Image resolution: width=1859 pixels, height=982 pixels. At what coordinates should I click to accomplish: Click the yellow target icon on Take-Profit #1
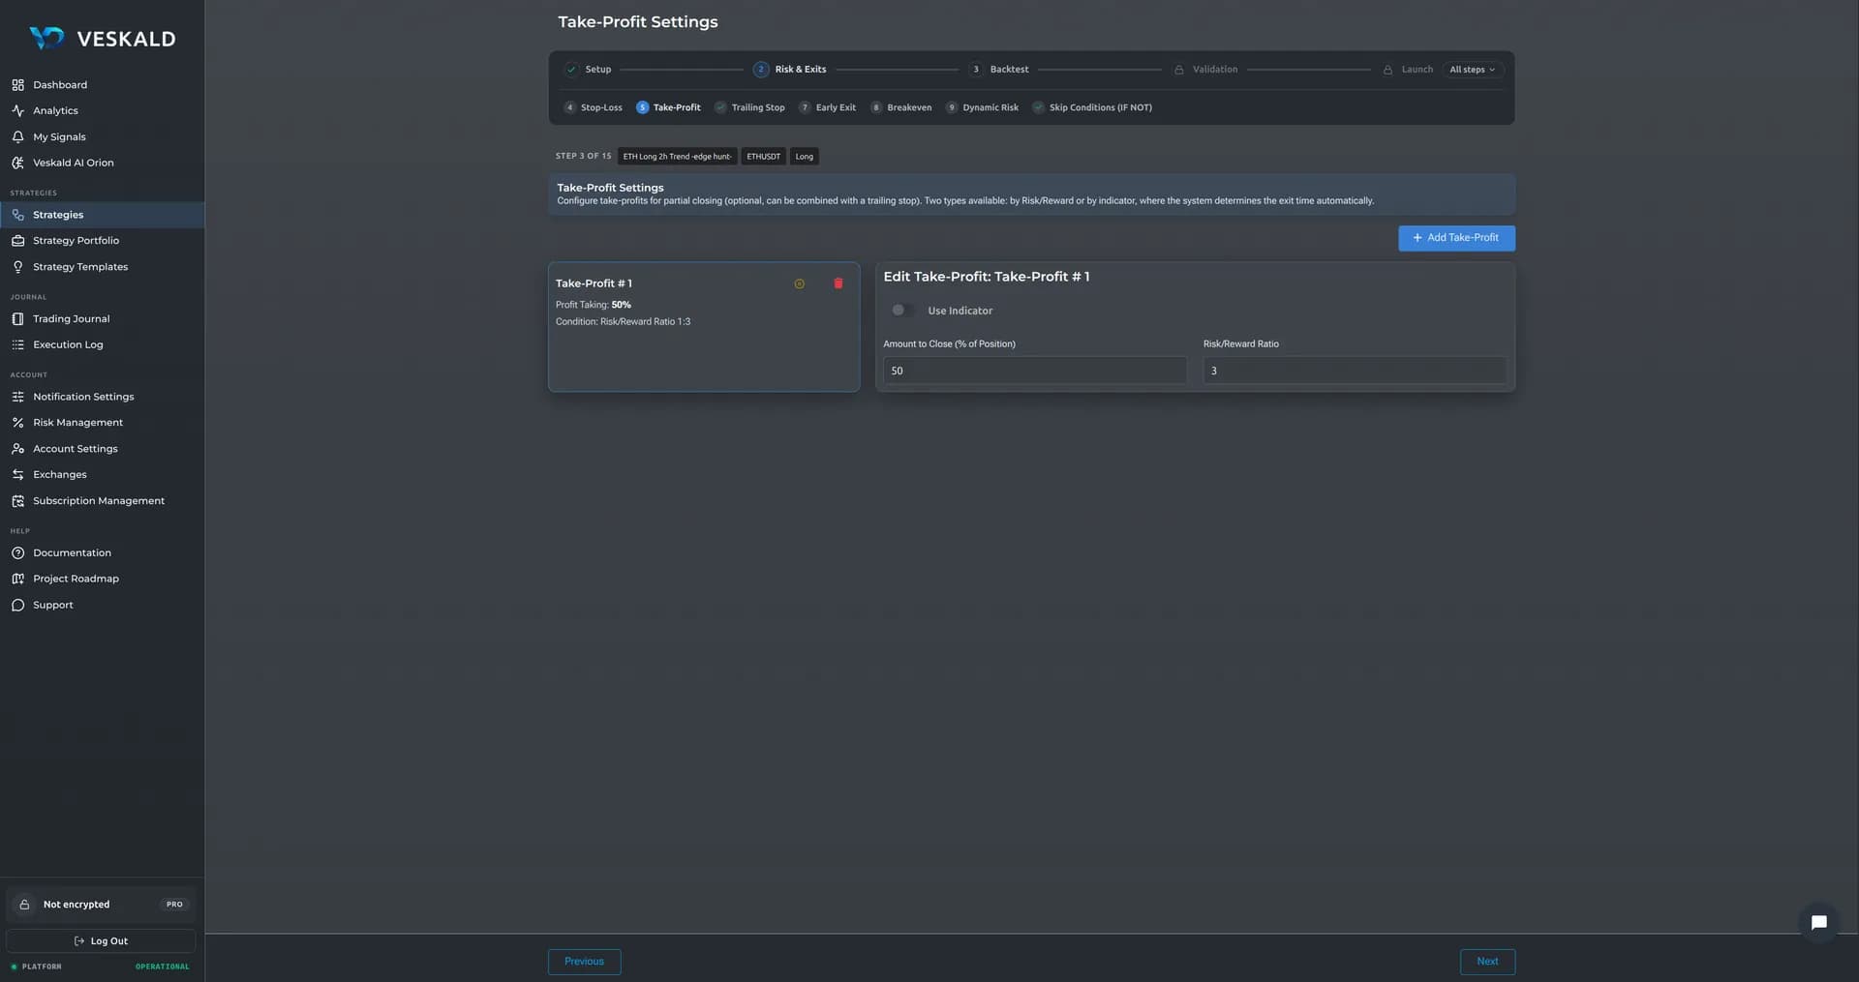tap(800, 283)
